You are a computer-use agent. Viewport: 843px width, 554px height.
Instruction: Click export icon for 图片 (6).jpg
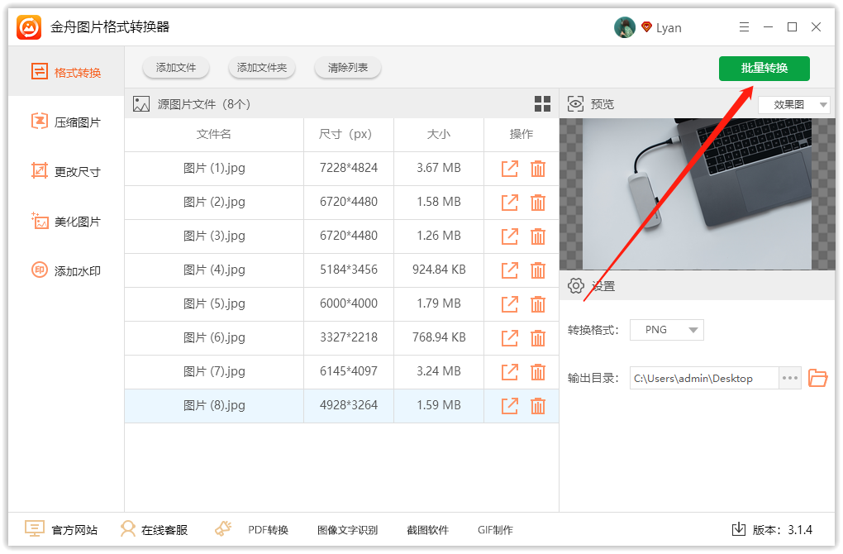click(x=509, y=338)
